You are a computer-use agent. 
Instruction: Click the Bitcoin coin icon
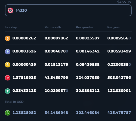point(8,38)
